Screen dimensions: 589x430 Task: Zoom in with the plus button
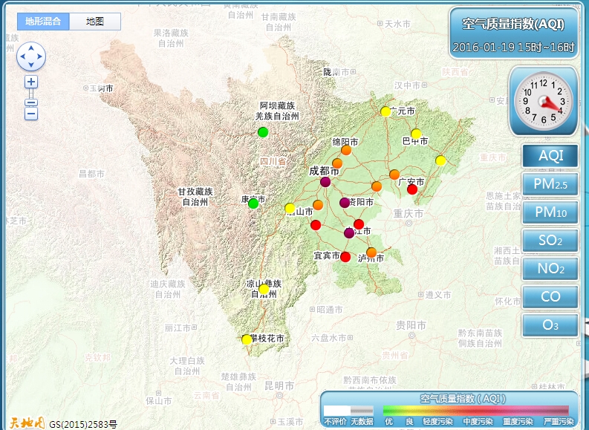coord(31,82)
